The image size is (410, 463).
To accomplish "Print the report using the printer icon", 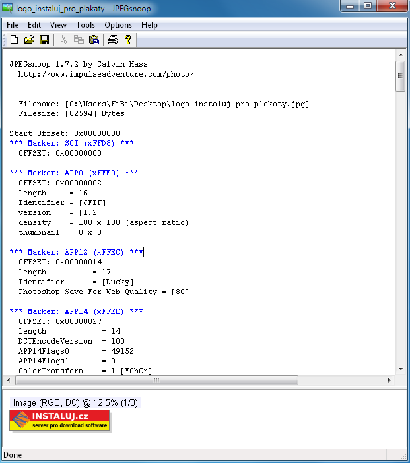I will 113,40.
